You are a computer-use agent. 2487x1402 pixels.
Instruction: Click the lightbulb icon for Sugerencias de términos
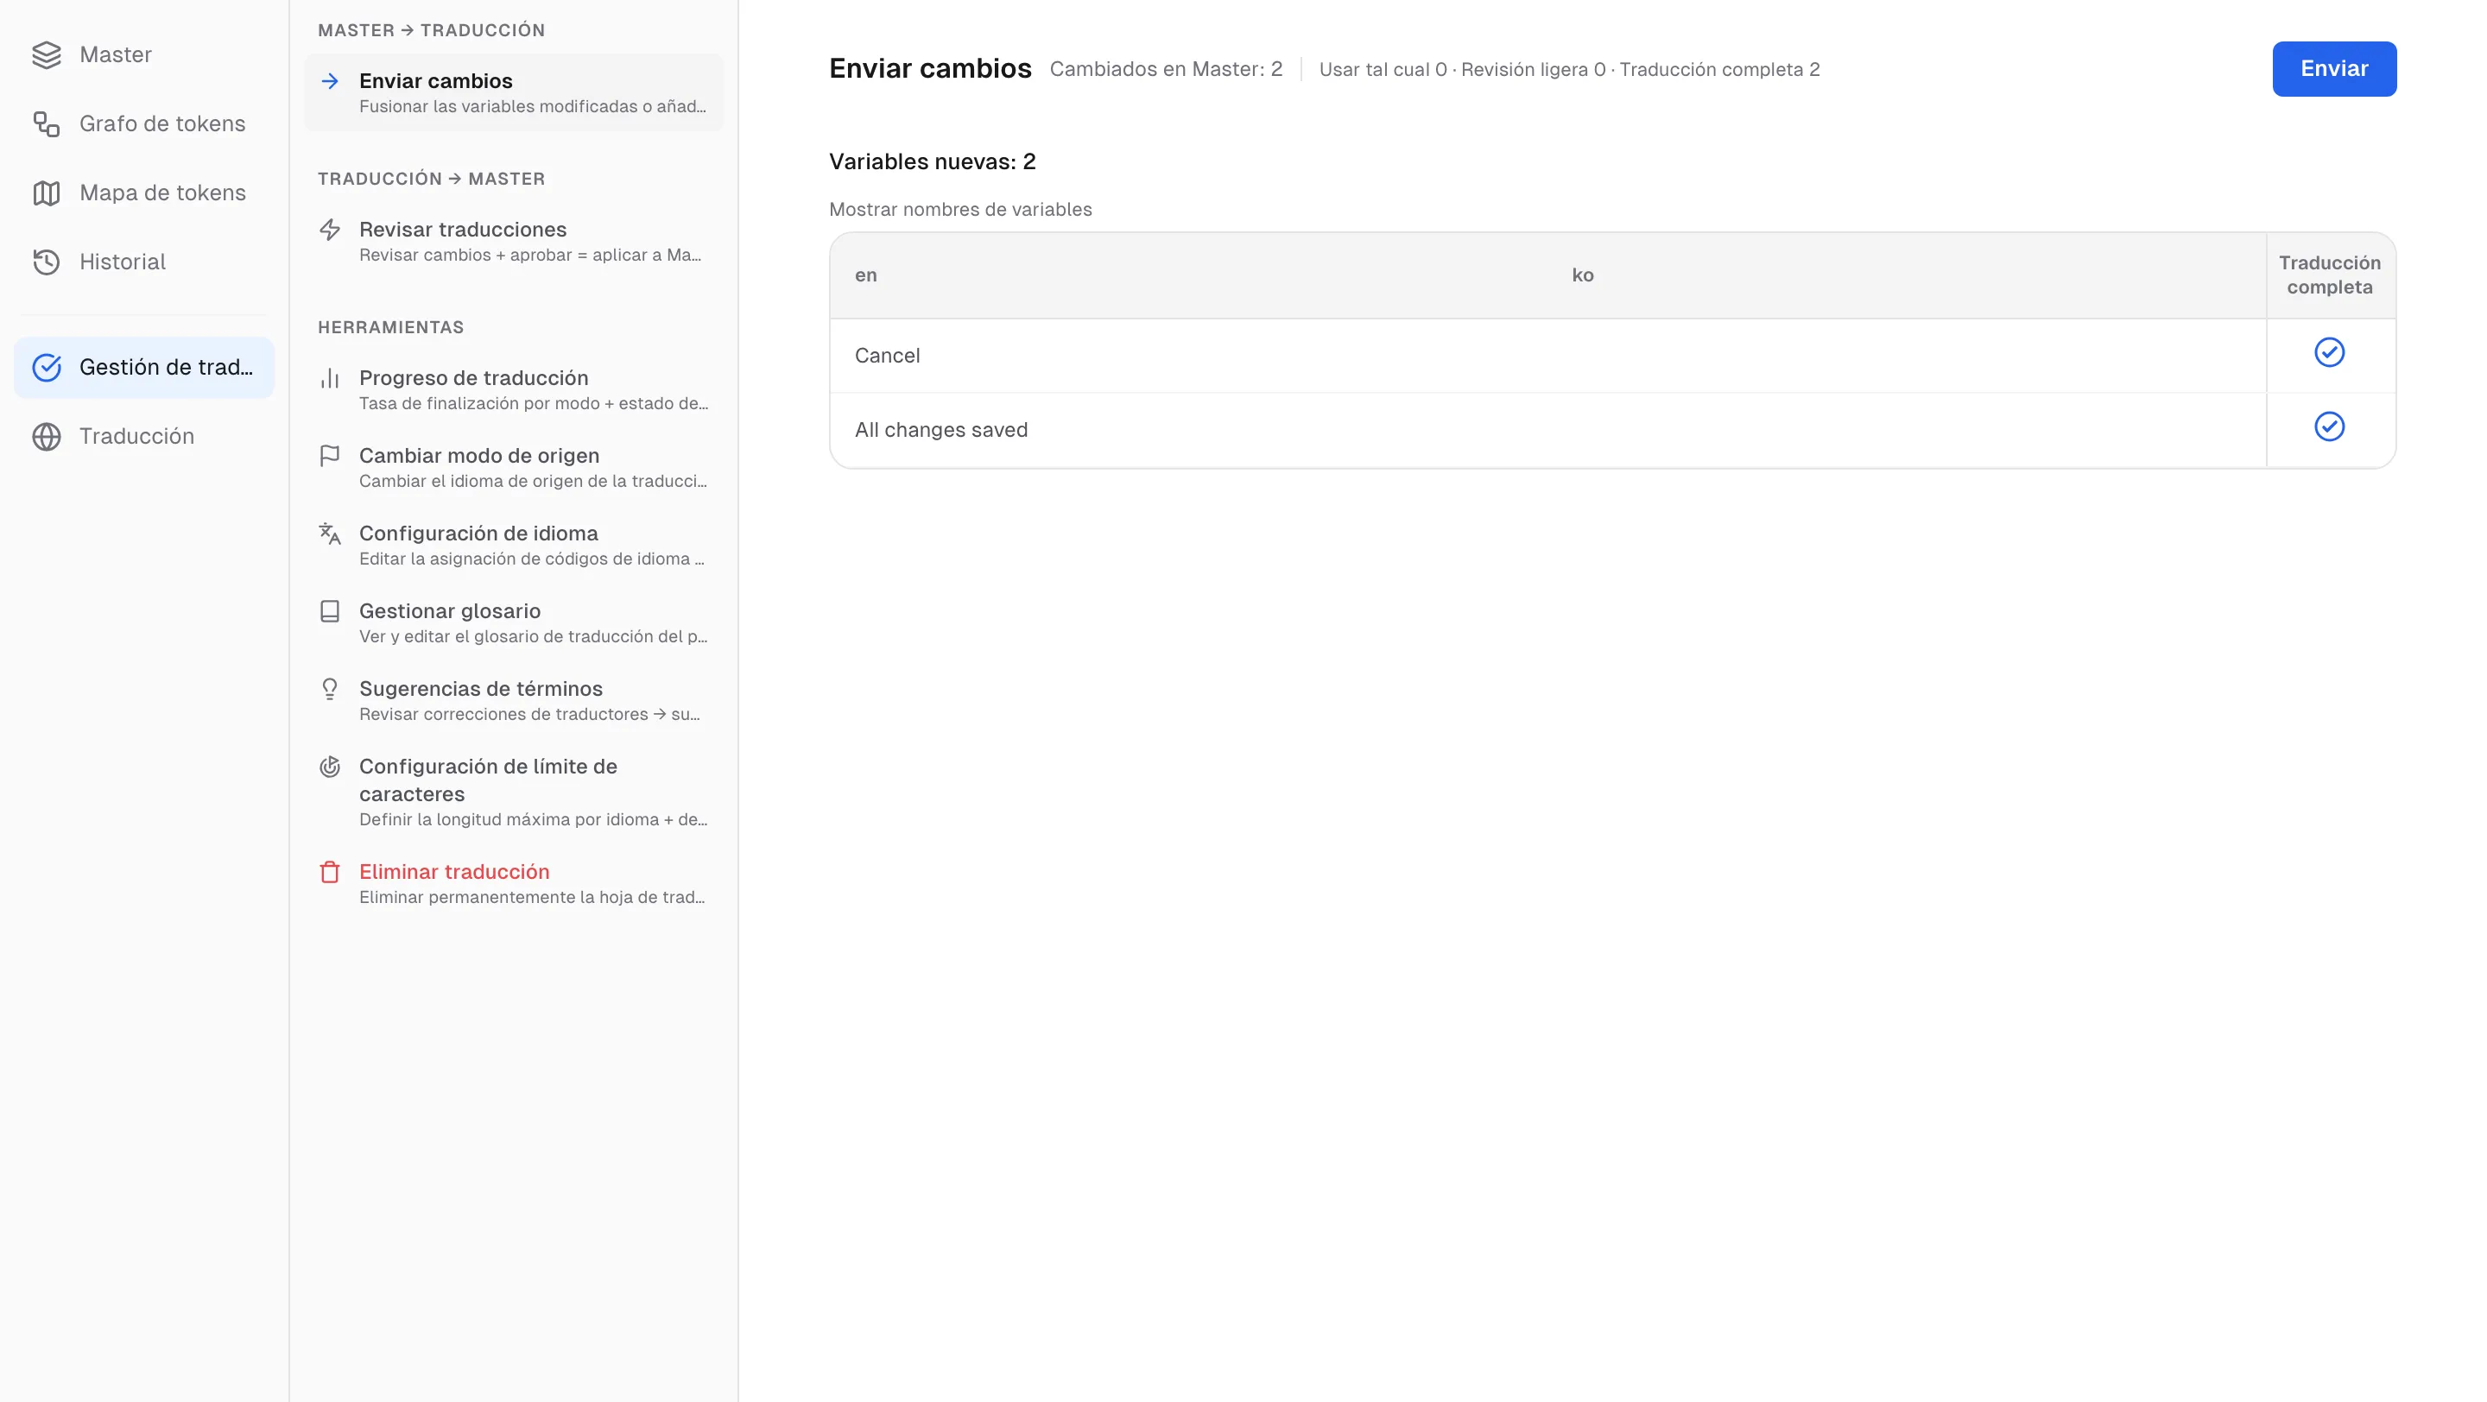point(330,689)
